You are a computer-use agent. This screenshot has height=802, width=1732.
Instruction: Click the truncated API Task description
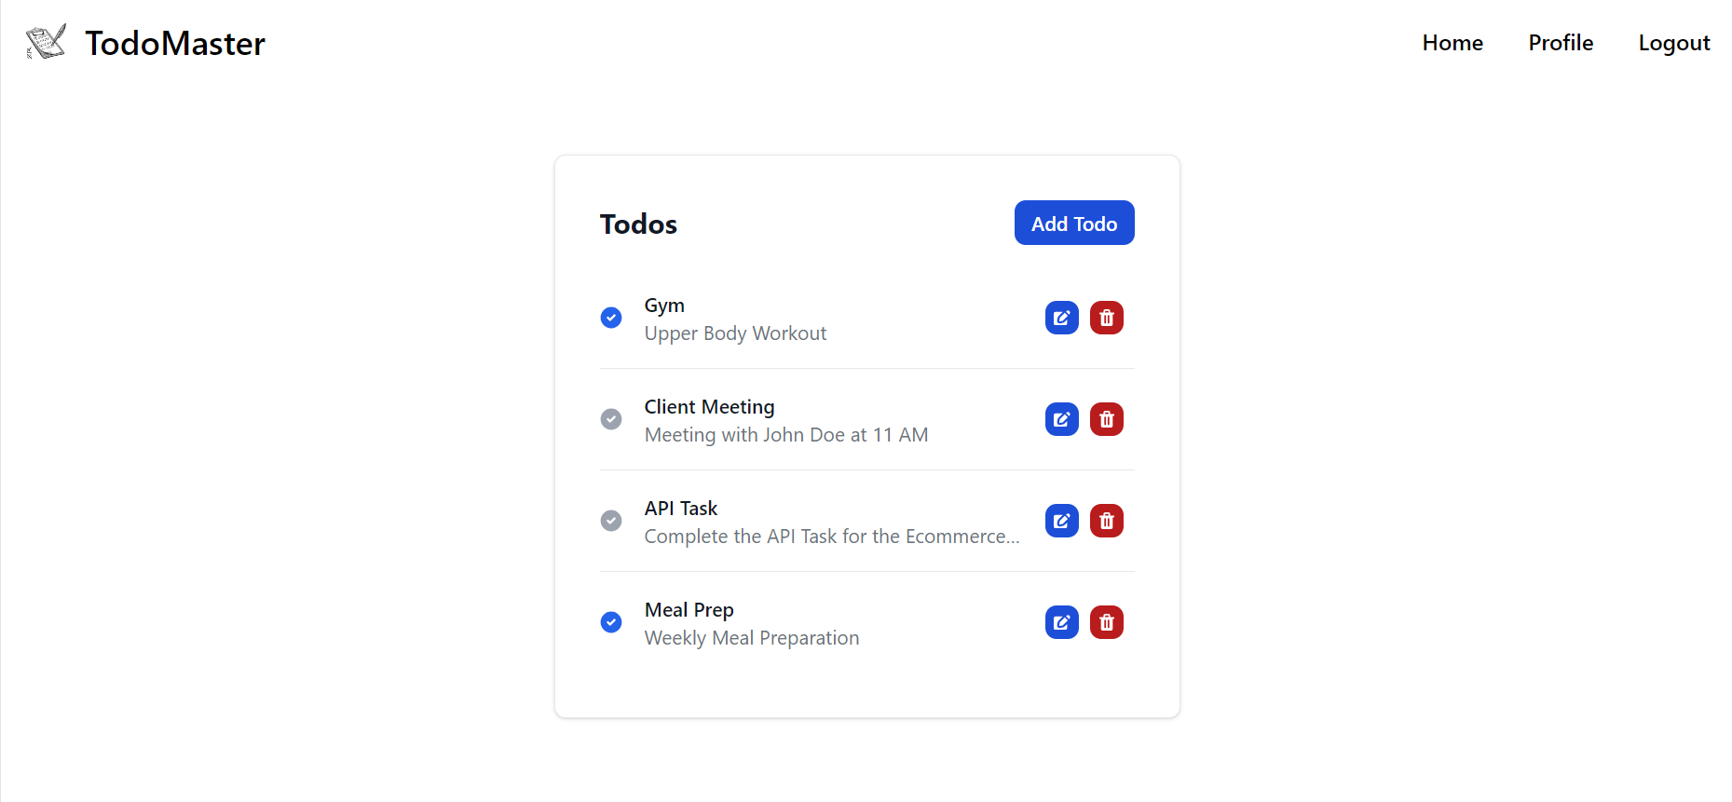coord(831,537)
